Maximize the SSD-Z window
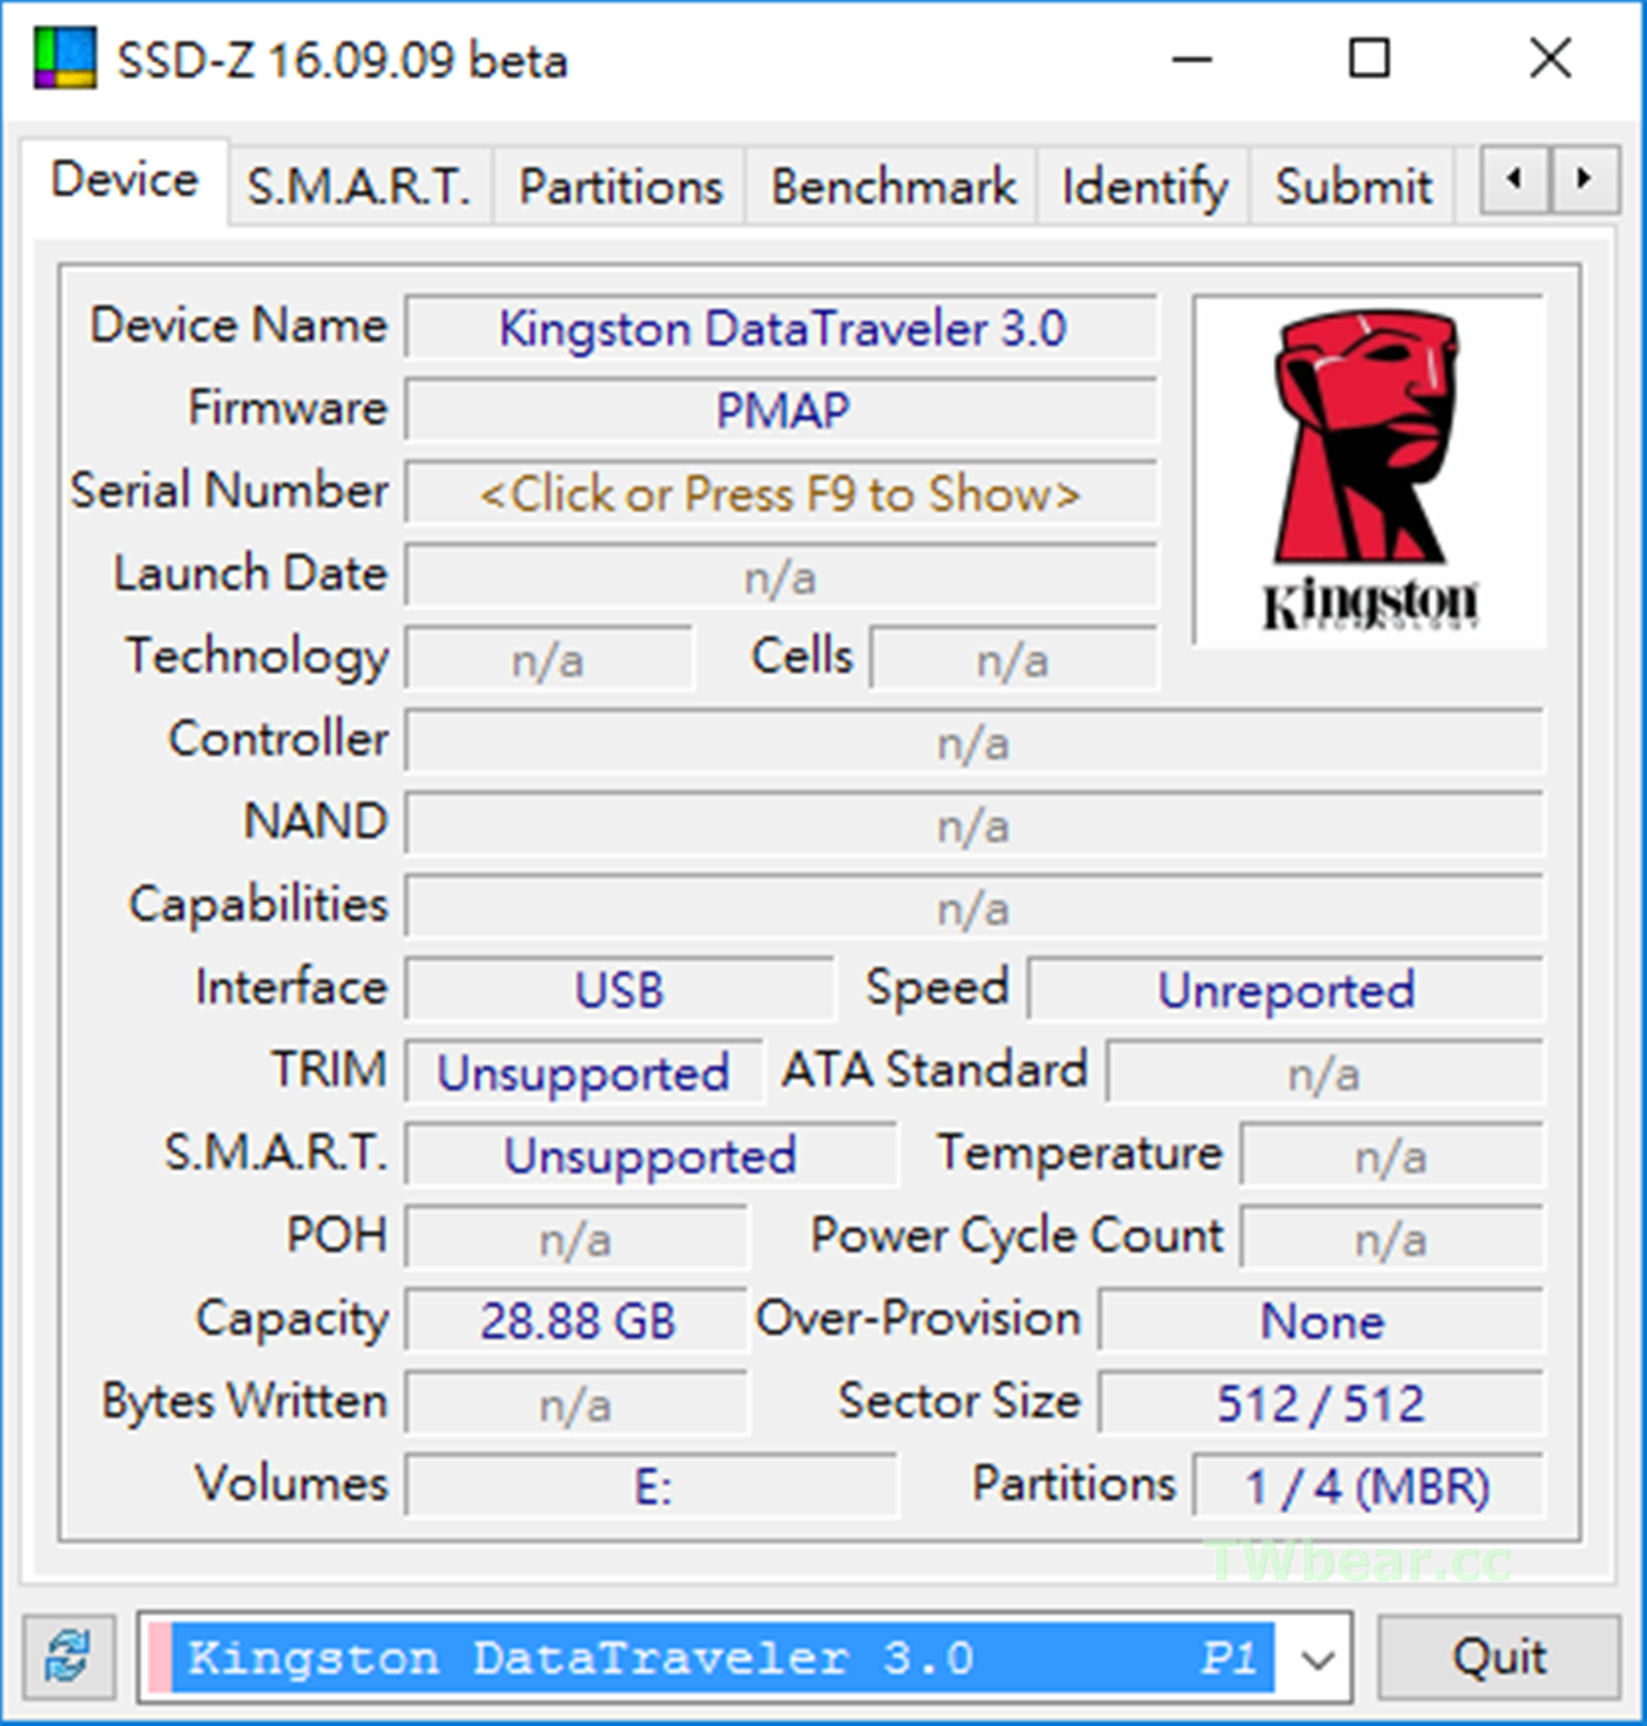 click(x=1369, y=60)
